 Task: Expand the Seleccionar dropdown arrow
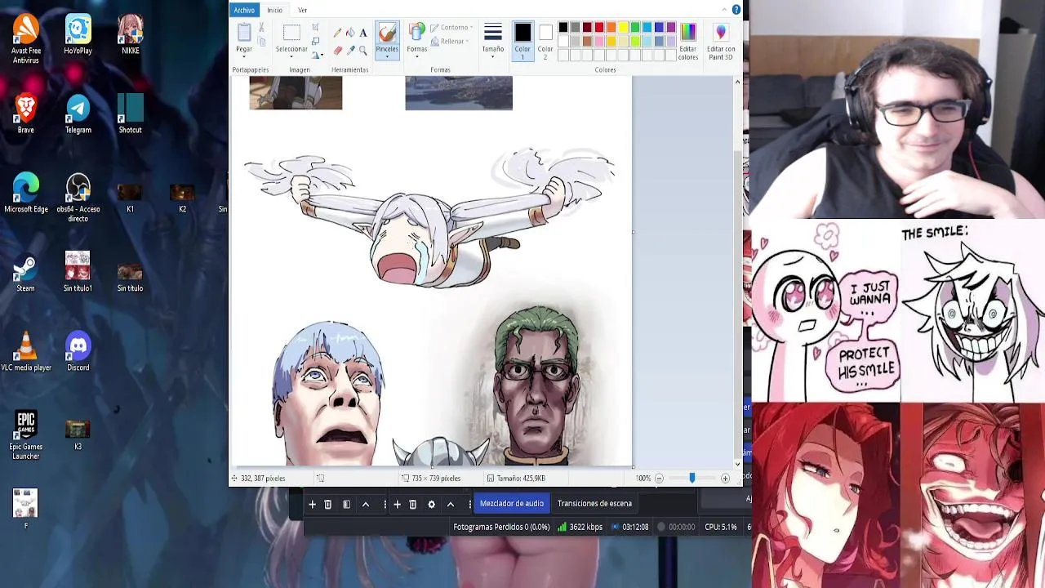(x=291, y=55)
